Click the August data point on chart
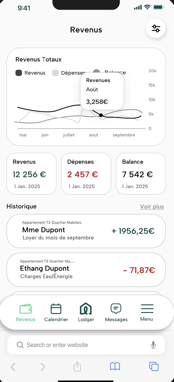Image resolution: width=174 pixels, height=382 pixels. [101, 115]
